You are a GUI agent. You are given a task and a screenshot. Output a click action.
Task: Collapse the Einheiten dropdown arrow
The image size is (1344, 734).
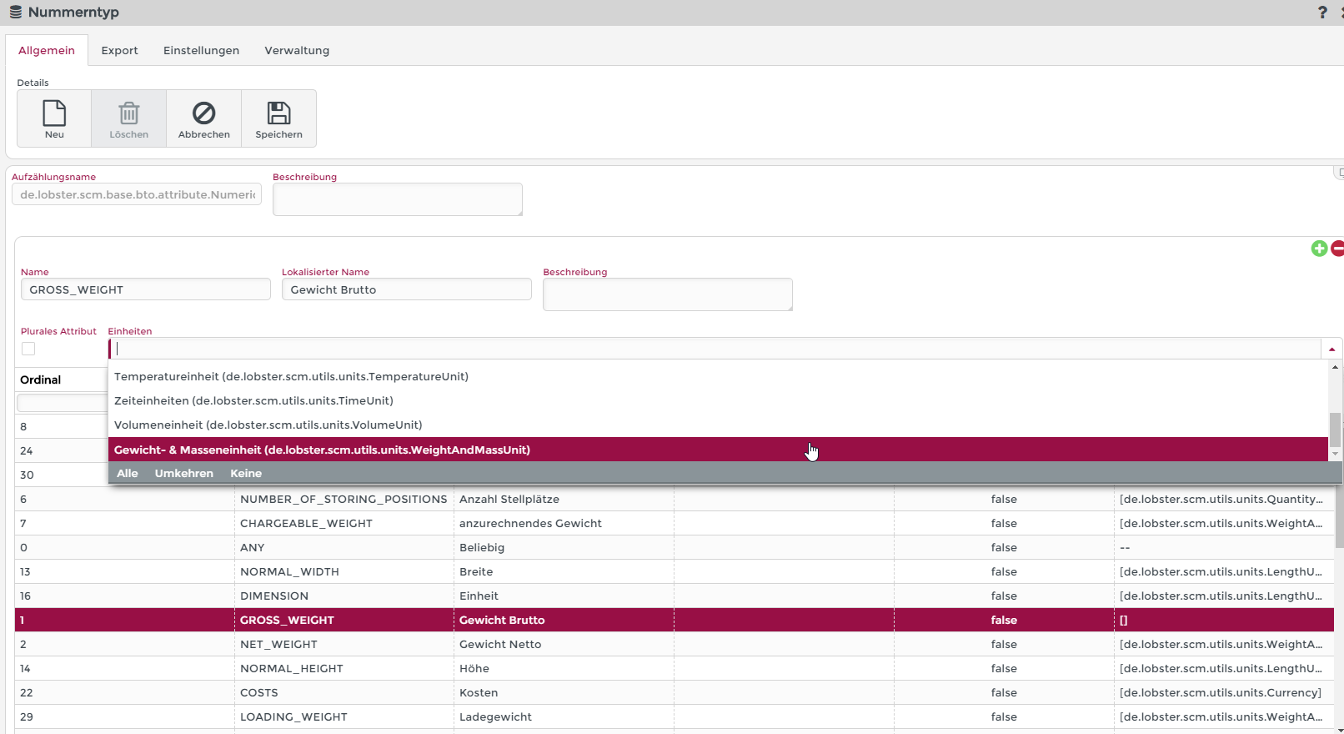(x=1331, y=349)
